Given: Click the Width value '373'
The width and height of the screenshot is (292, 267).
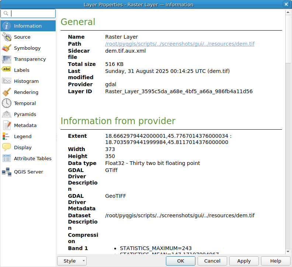Looking at the screenshot, I should [110, 149].
